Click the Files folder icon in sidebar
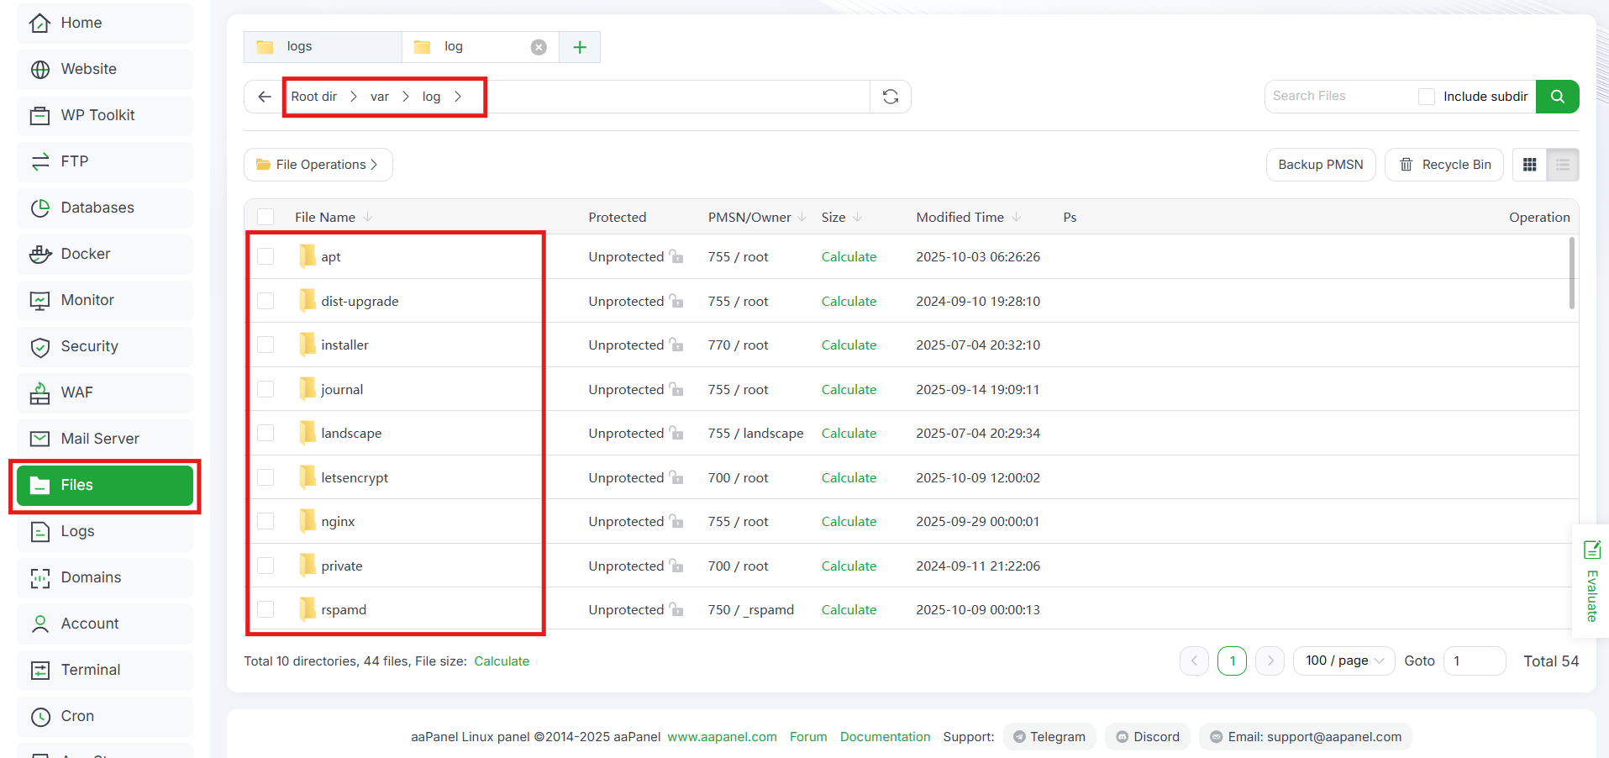Viewport: 1609px width, 758px height. [39, 485]
